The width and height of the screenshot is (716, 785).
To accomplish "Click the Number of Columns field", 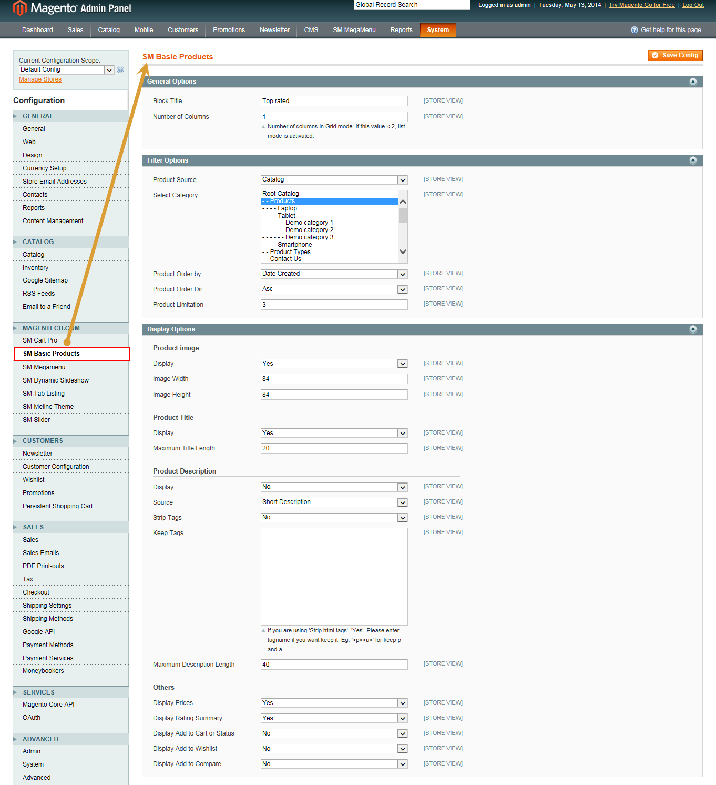I will tap(334, 117).
